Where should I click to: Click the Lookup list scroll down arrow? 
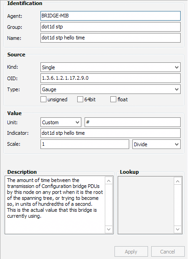click(x=177, y=229)
